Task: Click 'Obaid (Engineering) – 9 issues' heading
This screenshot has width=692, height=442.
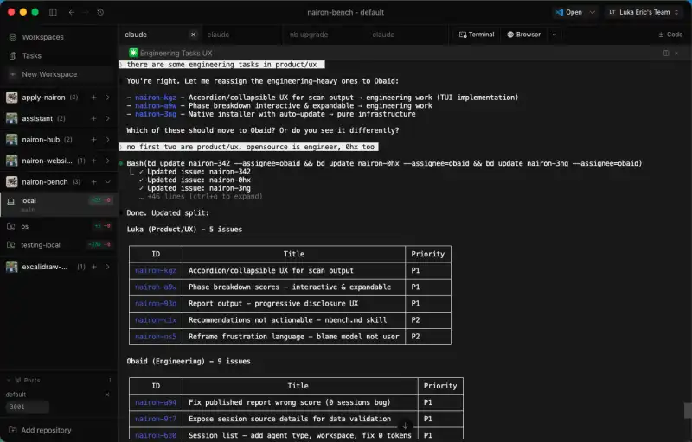Action: 189,362
